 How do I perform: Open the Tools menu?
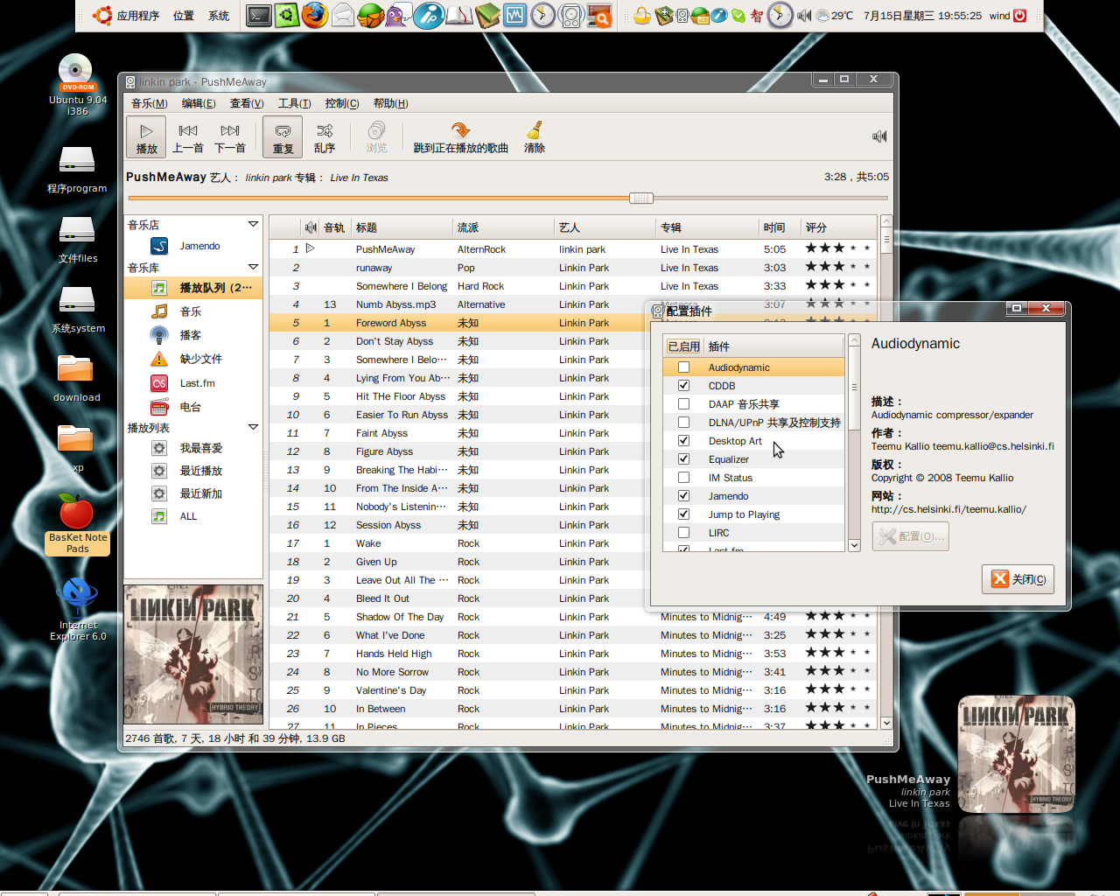294,103
